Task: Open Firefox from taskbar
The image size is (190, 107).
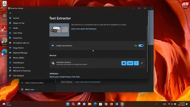Action: tap(111, 104)
